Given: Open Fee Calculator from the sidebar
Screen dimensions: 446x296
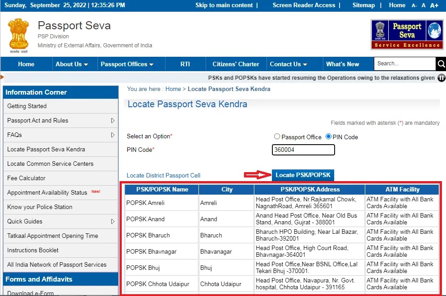Looking at the screenshot, I should 26,178.
